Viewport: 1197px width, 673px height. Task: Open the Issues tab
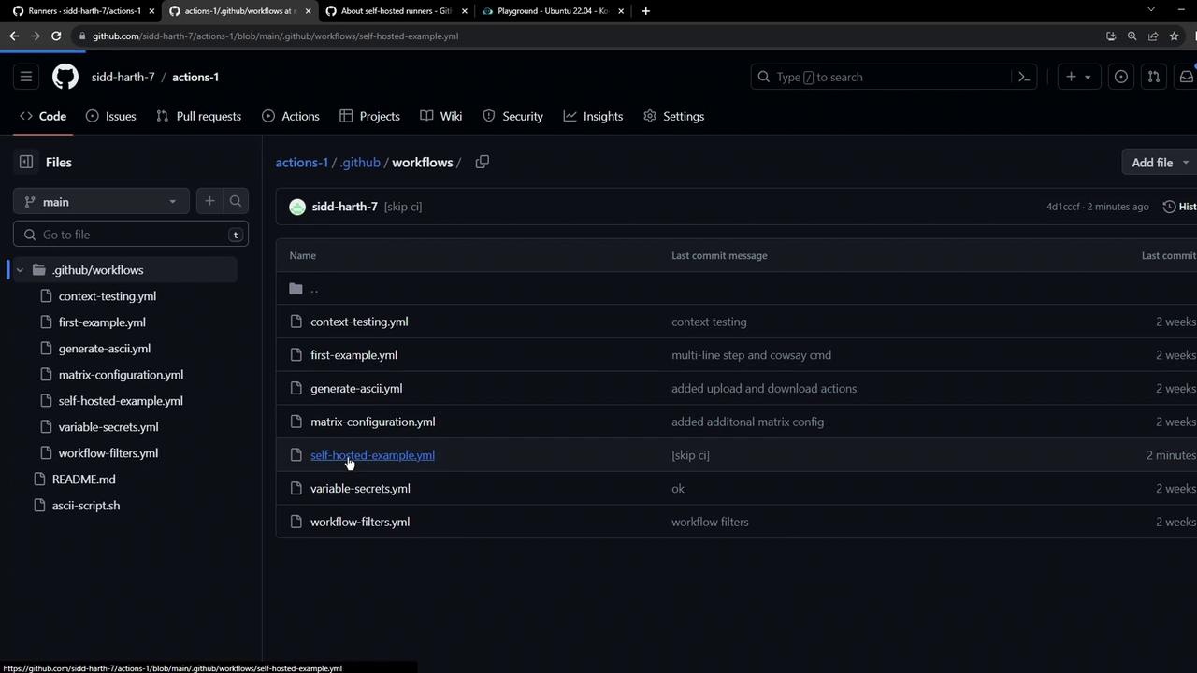point(111,116)
